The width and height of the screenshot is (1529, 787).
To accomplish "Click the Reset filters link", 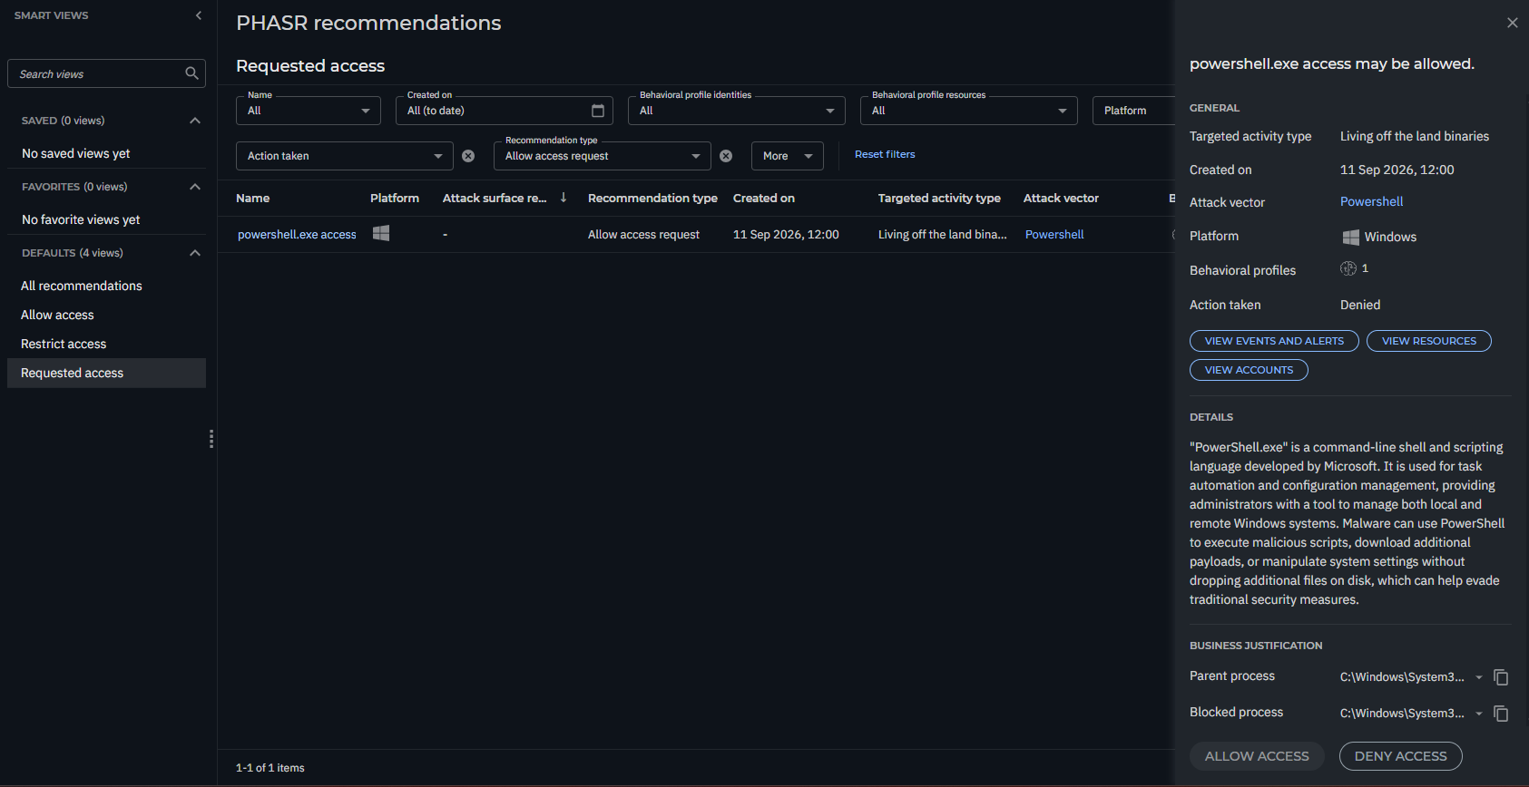I will pos(885,154).
